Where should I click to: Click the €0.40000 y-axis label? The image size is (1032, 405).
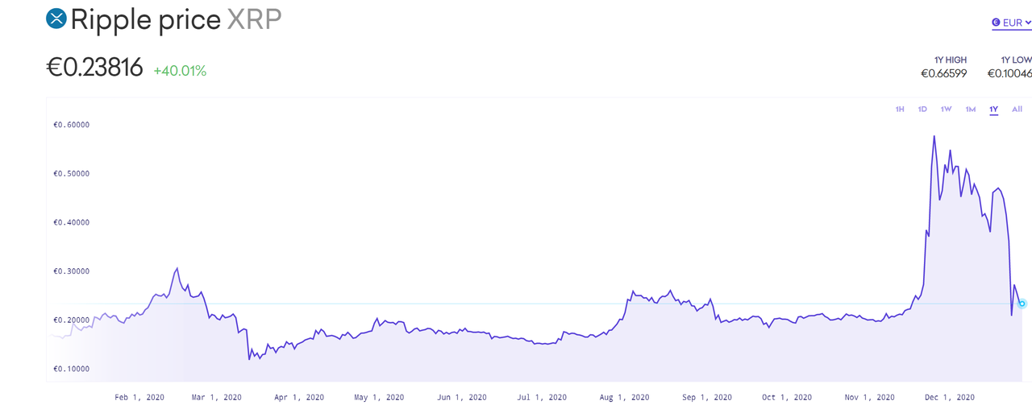click(x=71, y=222)
